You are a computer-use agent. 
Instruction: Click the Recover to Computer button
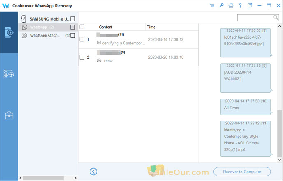point(242,172)
